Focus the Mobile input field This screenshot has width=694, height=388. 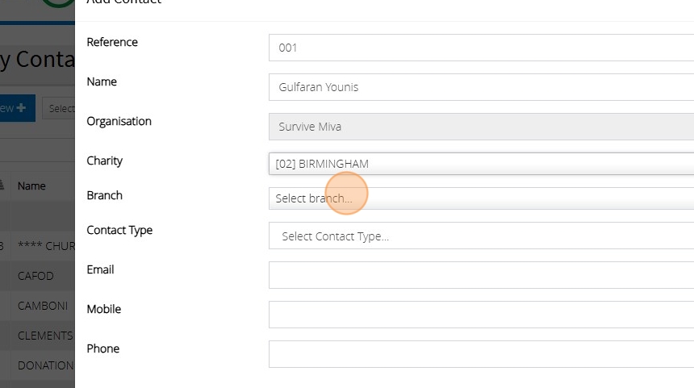481,315
